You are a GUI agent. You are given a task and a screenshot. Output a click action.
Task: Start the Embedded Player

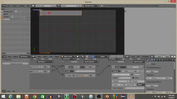coord(152,71)
